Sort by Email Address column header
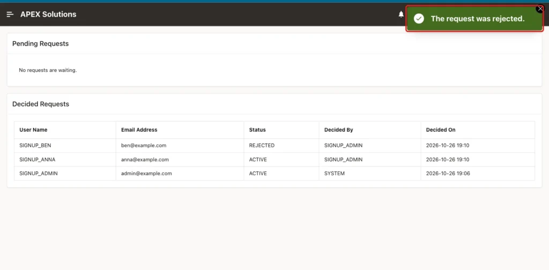 (139, 130)
